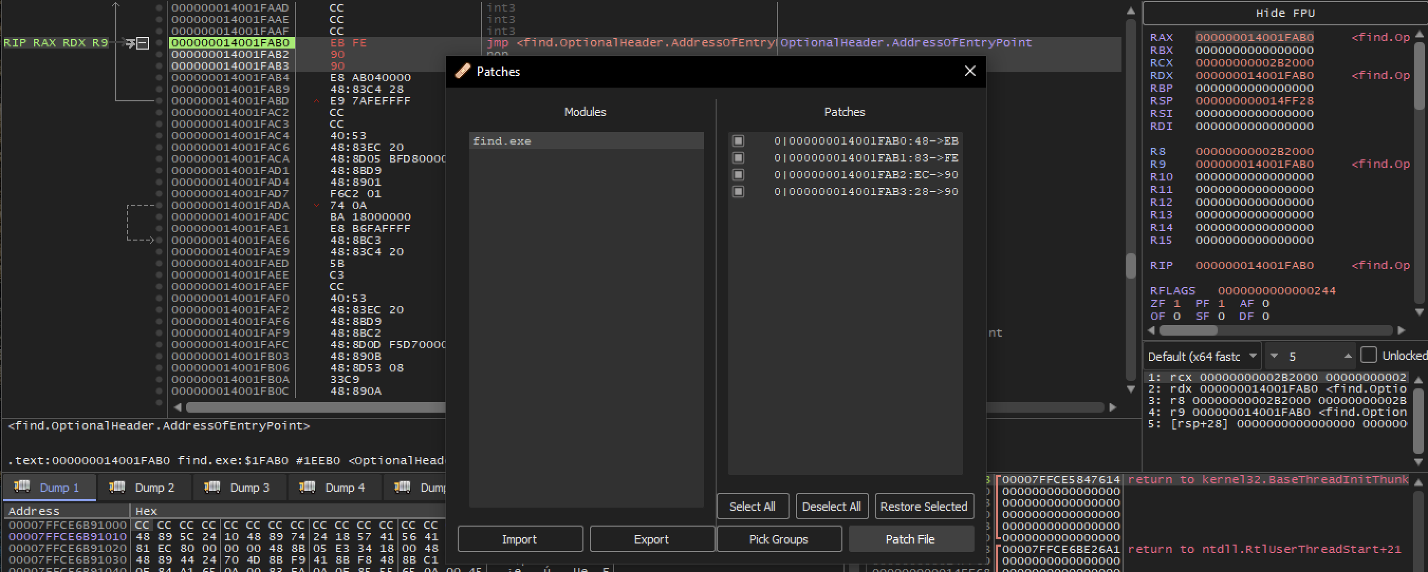Switch to the Dump 4 tab
This screenshot has width=1428, height=572.
(335, 487)
